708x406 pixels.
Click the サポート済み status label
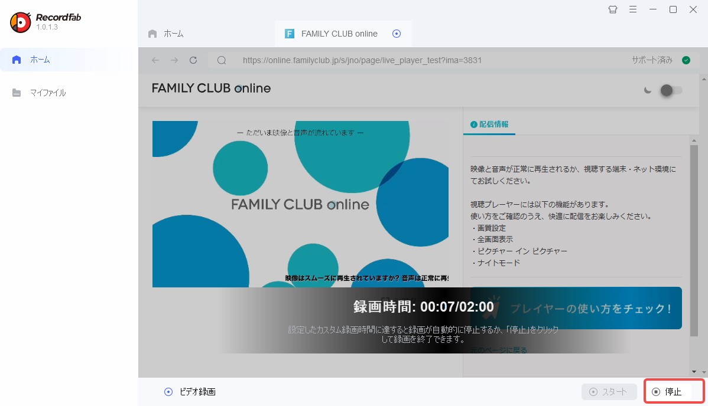652,60
